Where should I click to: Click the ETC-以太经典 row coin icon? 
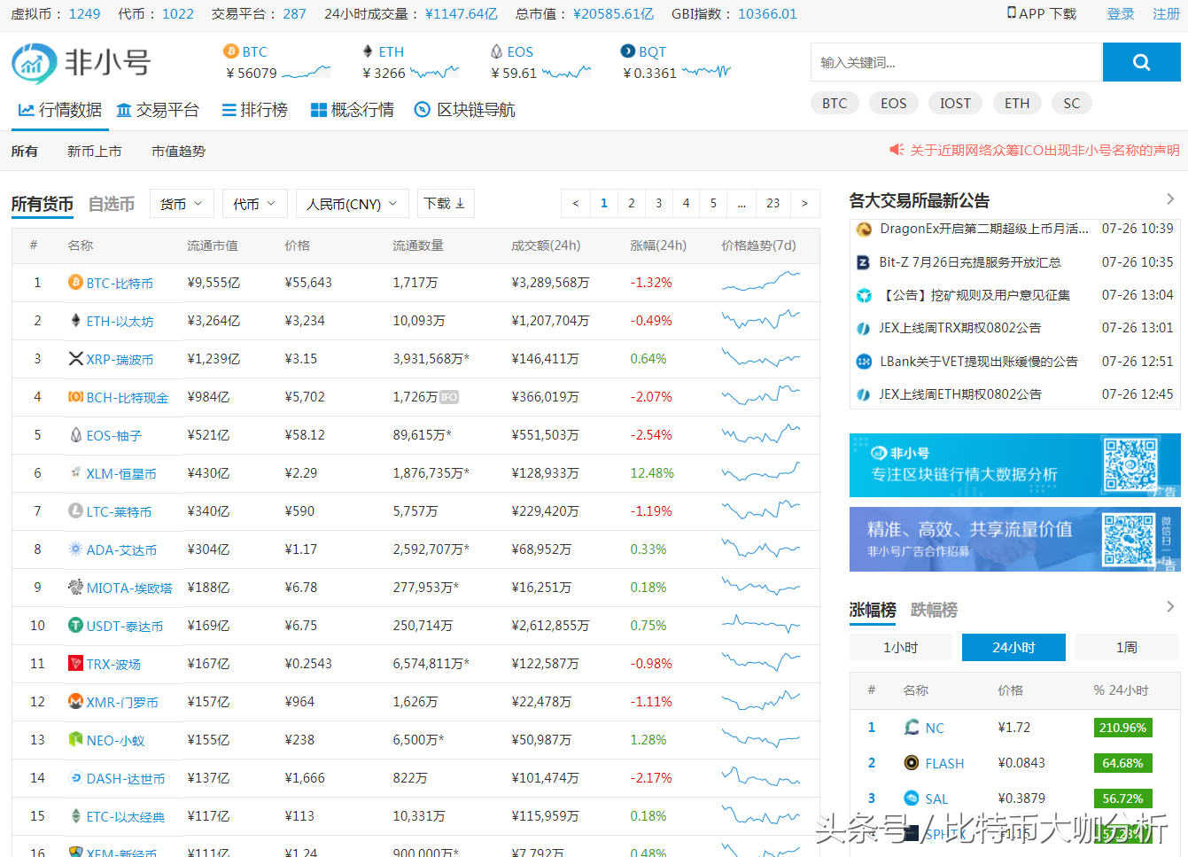point(76,815)
